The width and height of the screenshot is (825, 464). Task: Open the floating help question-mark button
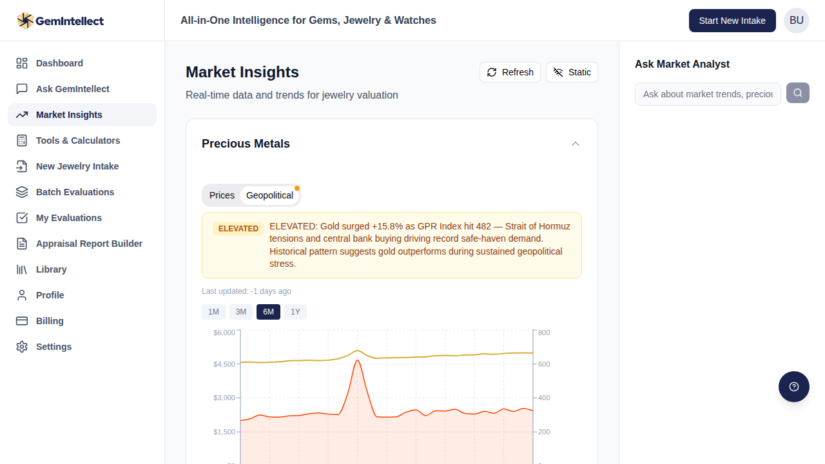click(x=793, y=387)
